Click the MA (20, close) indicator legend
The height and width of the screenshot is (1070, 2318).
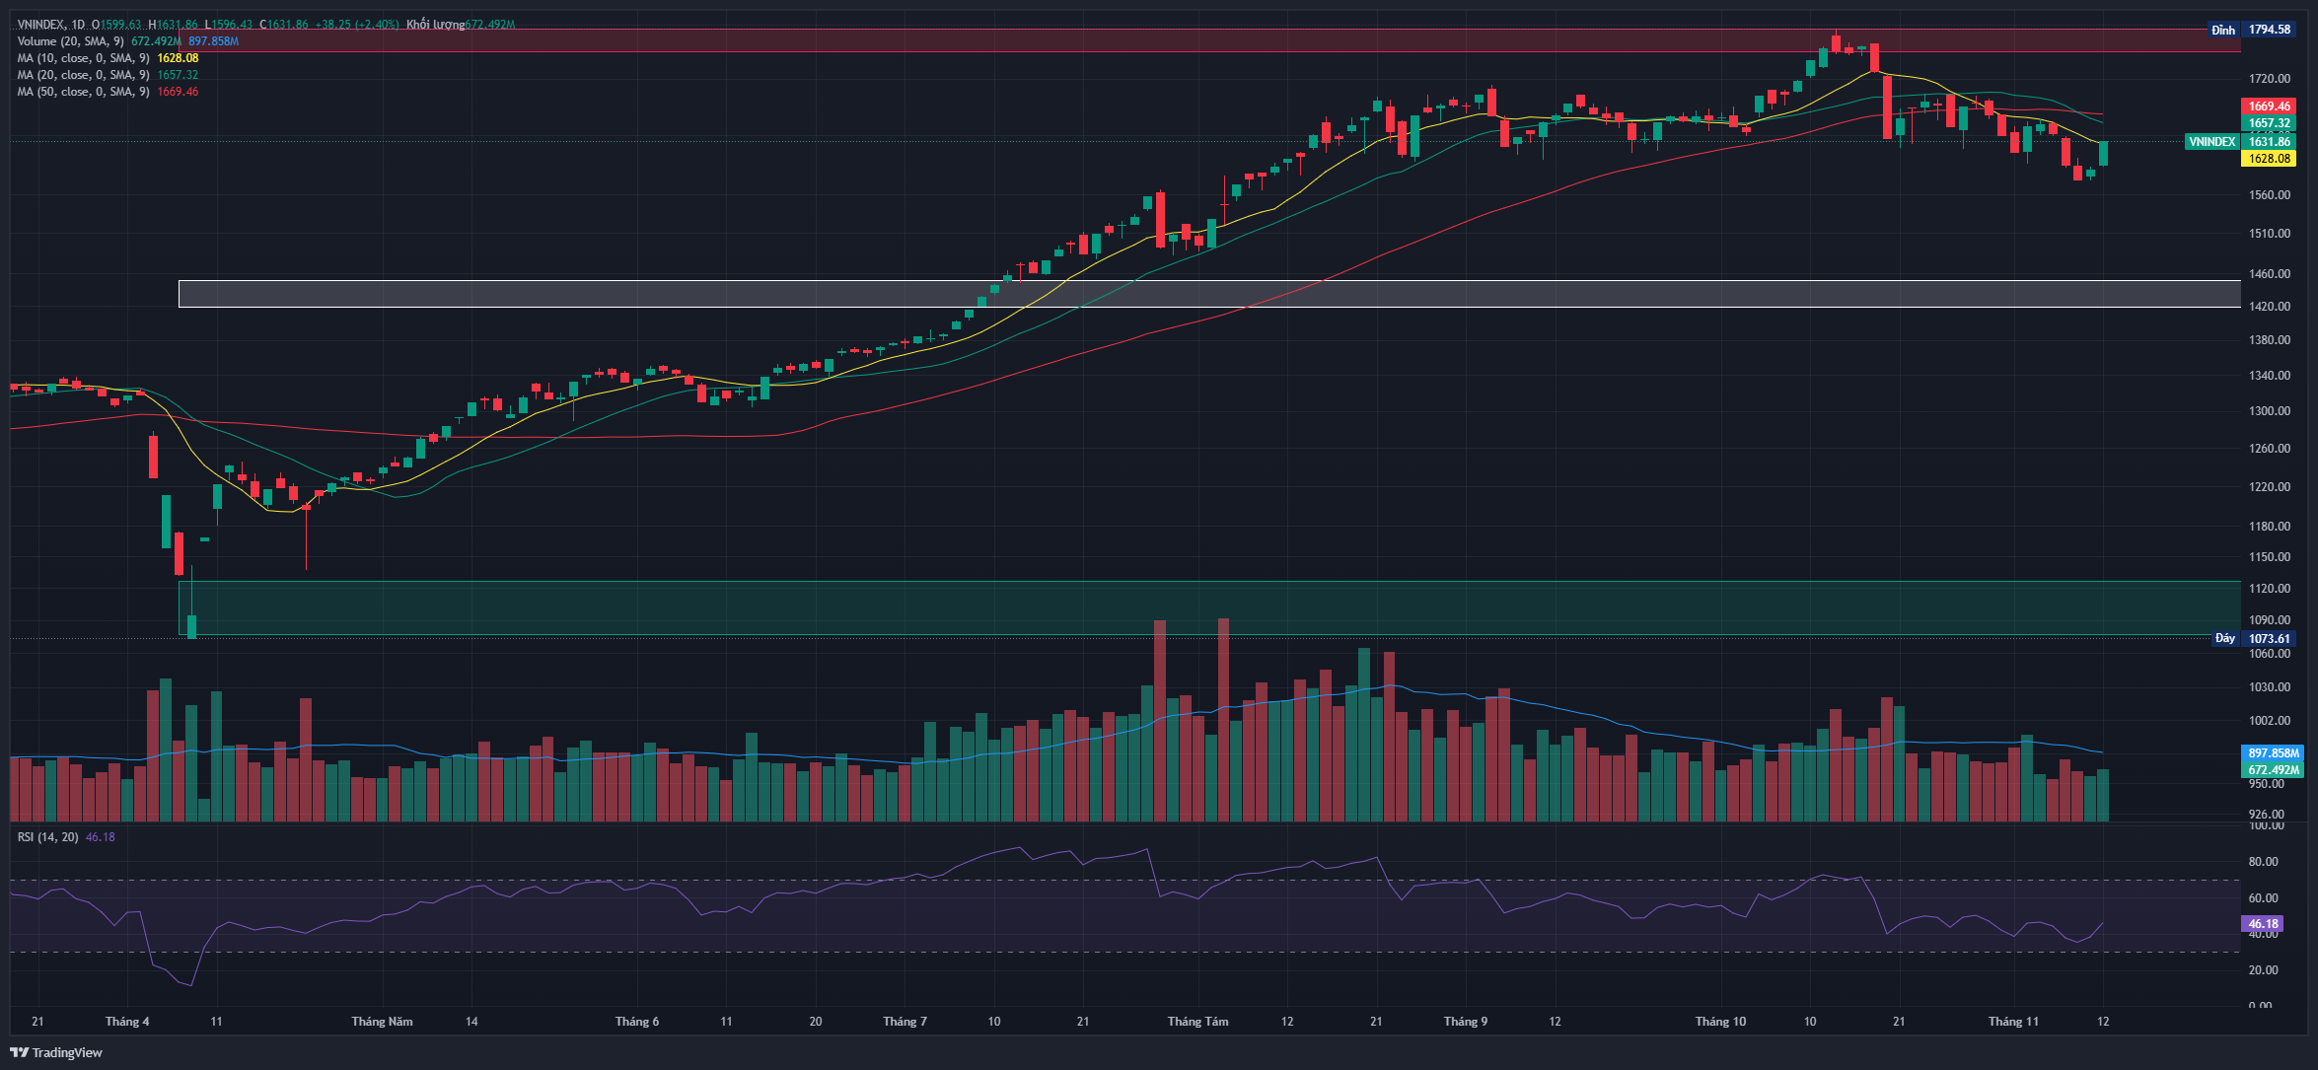[x=83, y=75]
